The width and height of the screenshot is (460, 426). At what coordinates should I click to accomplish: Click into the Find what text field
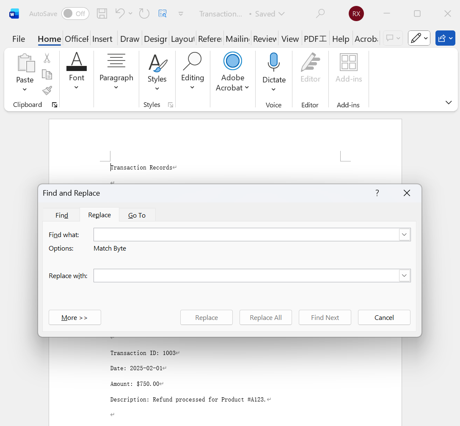(245, 235)
